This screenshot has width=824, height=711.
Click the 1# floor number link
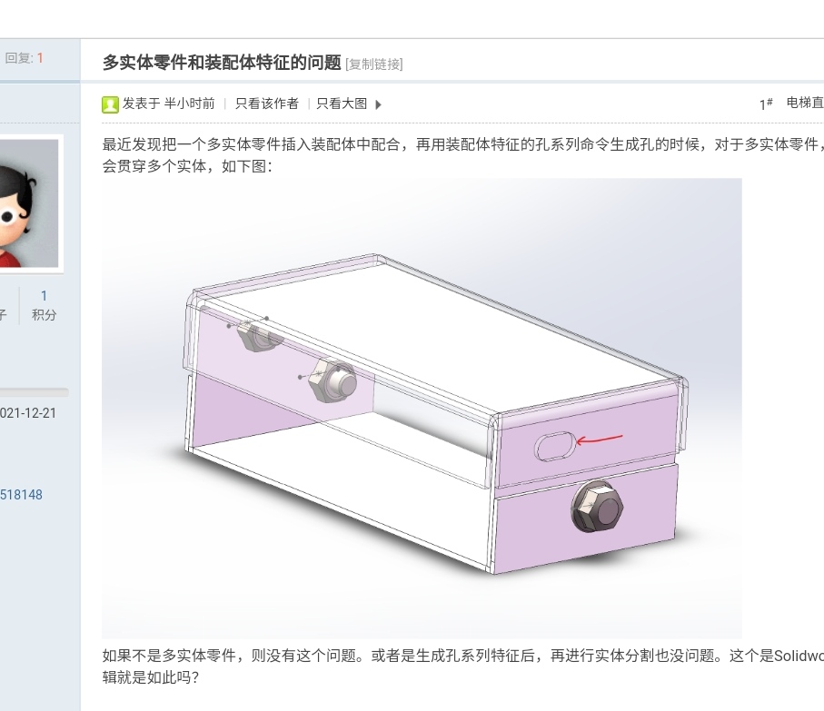coord(766,104)
